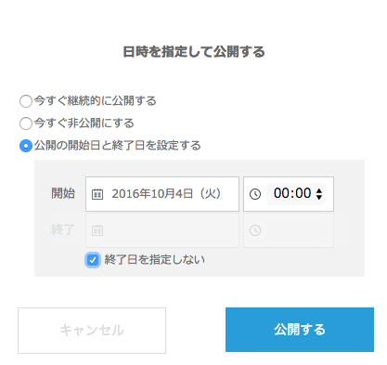
Task: Click the disabled end date field
Action: tap(162, 230)
